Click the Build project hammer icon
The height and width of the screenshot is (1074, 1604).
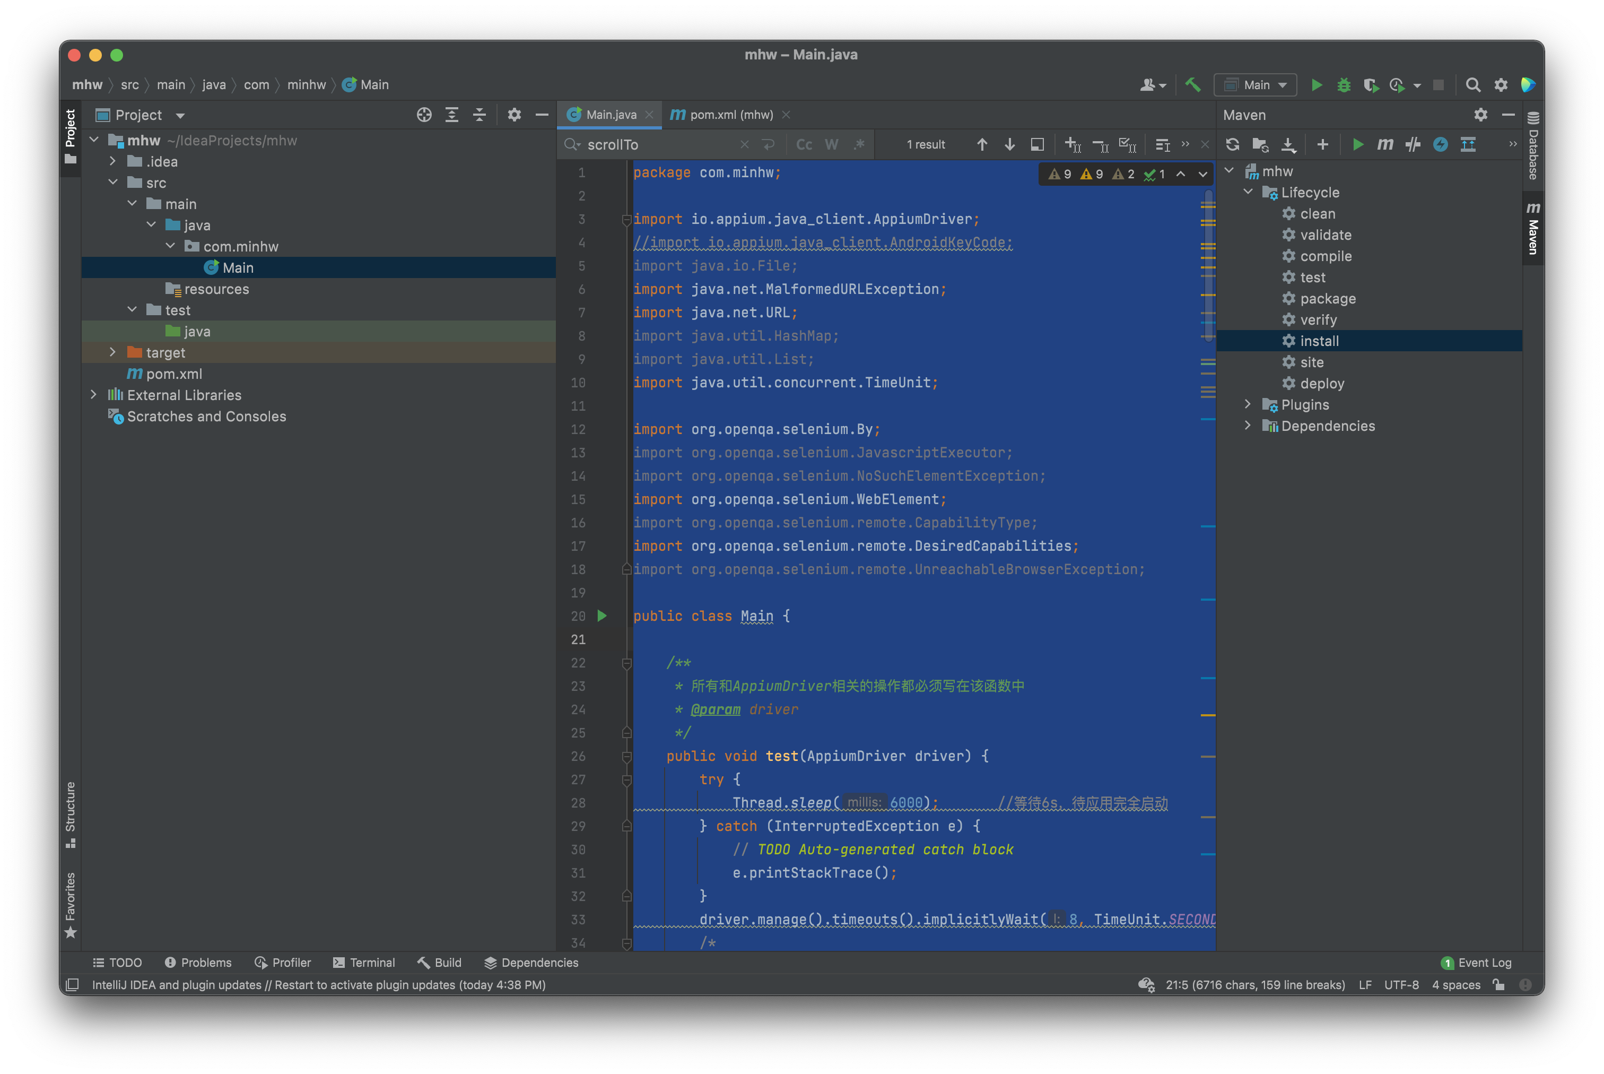pyautogui.click(x=1192, y=85)
